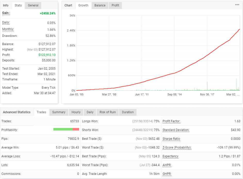This screenshot has height=179, width=243.
Task: Open the General tab
Action: click(33, 5)
